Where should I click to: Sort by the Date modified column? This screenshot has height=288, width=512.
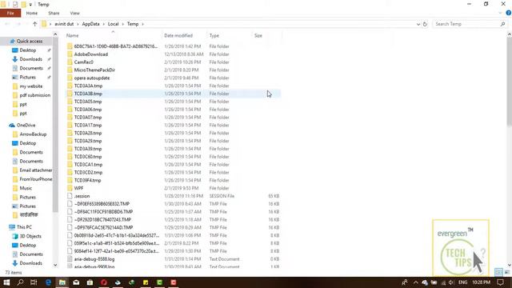178,35
